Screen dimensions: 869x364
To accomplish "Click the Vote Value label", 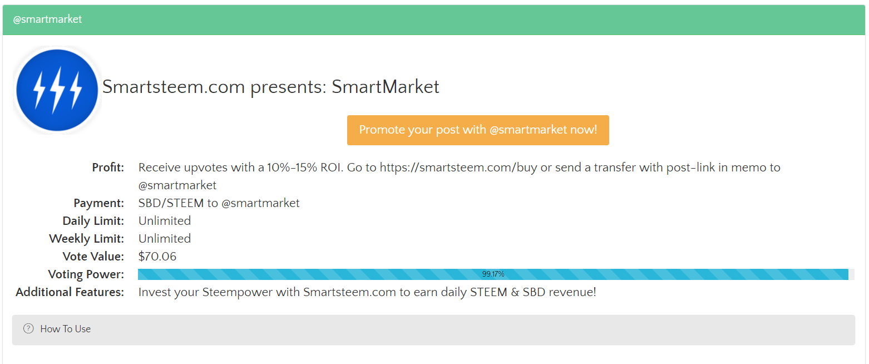I will point(93,257).
